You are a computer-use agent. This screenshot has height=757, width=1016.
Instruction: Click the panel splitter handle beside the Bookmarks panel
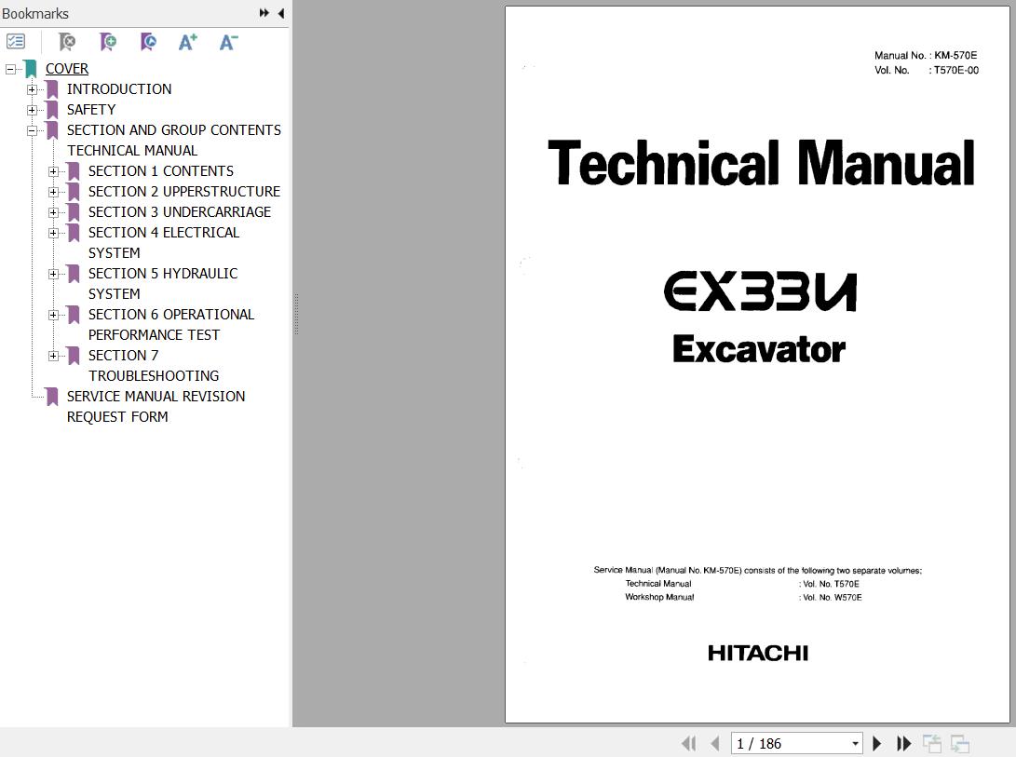tap(296, 315)
